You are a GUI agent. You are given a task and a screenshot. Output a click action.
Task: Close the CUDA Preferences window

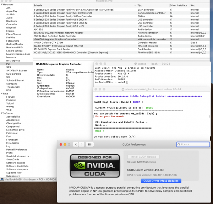pyautogui.click(x=61, y=144)
